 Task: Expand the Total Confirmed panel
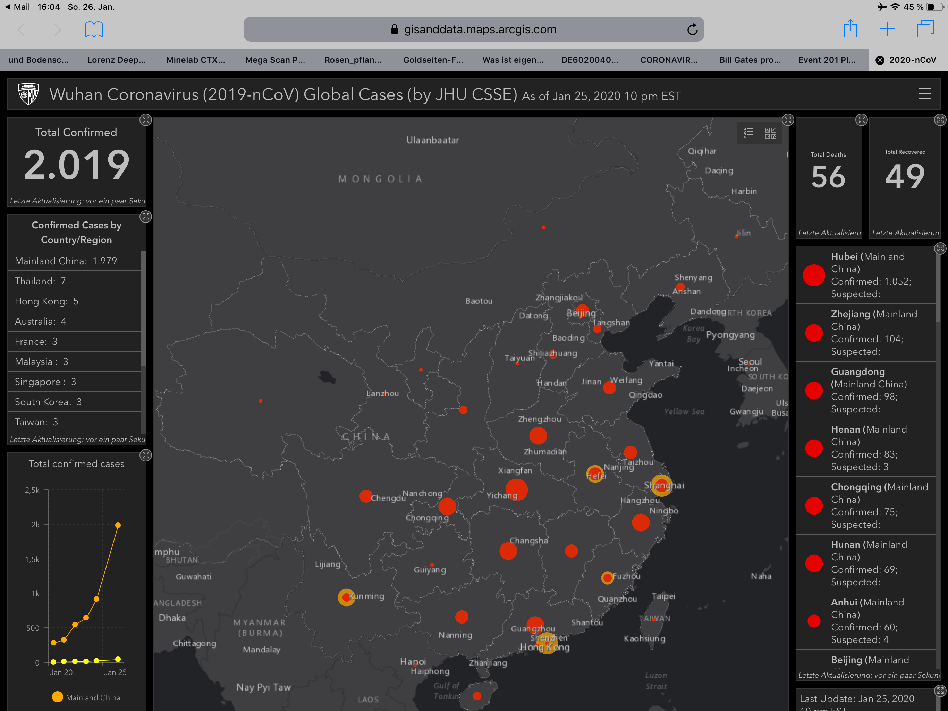coord(146,120)
